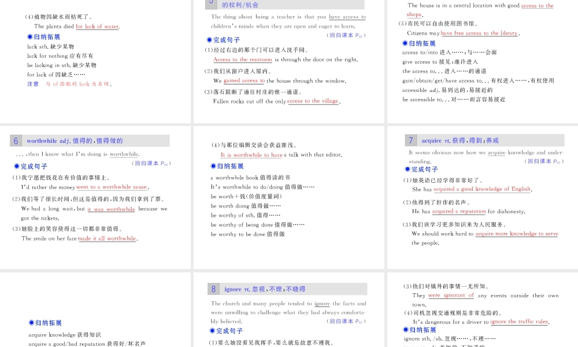Open the slide titled acquire vt. 获得,得到
Viewport: 578px width, 347px height.
tap(483, 198)
